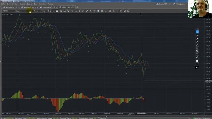Viewport: 212px width, 119px height.
Task: Open the Отчеты menu
Action: (x=15, y=4)
